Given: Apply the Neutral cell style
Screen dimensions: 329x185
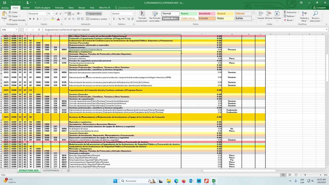Looking at the screenshot, I should click(225, 14).
